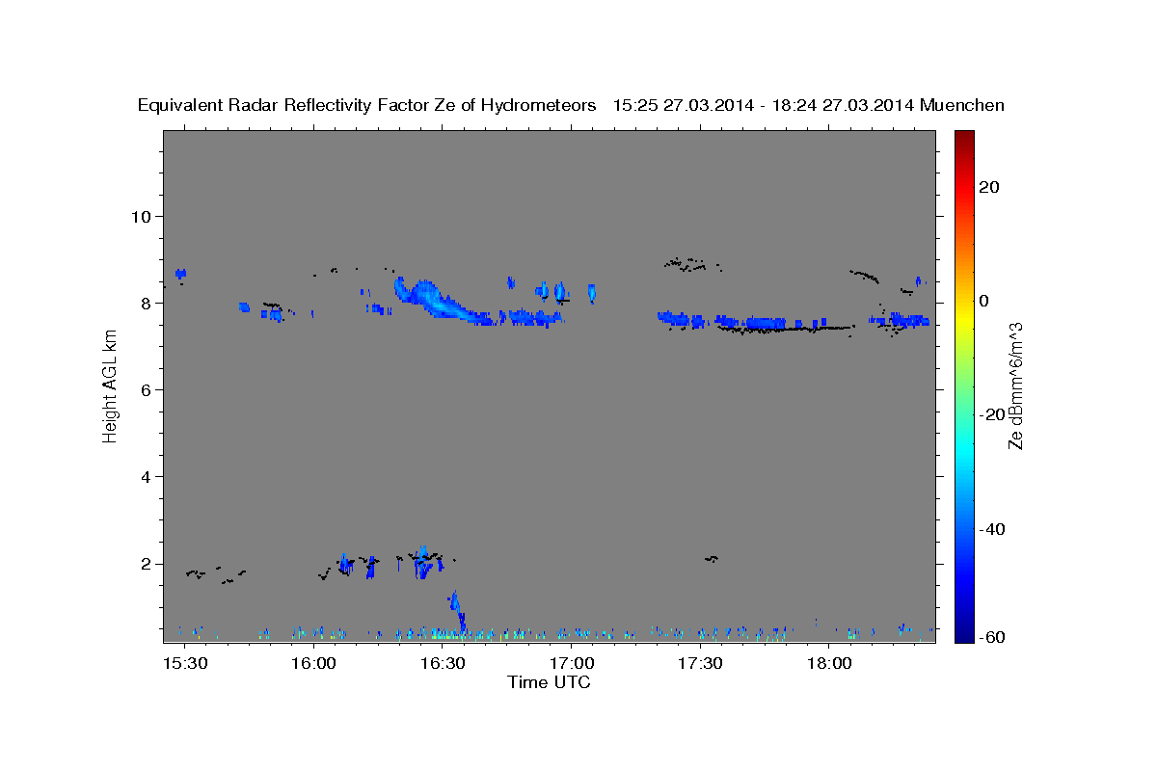Image resolution: width=1157 pixels, height=771 pixels.
Task: Click the '16:00' time tick label
Action: click(313, 664)
